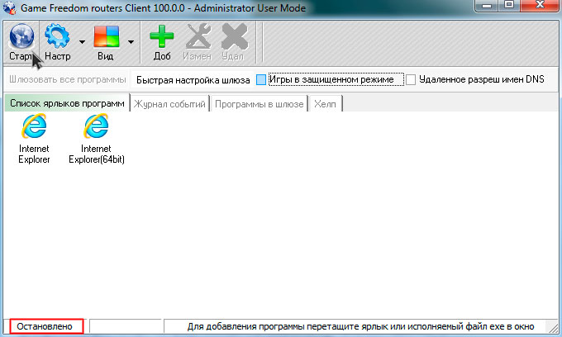562x337 pixels.
Task: Click Быстрая настройка шлюза button
Action: coord(193,79)
